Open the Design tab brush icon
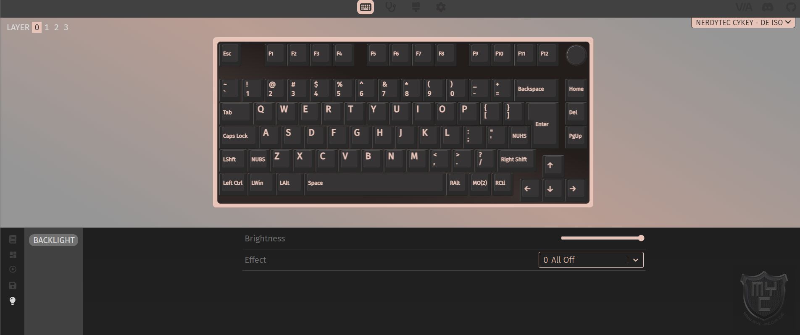 pyautogui.click(x=416, y=7)
